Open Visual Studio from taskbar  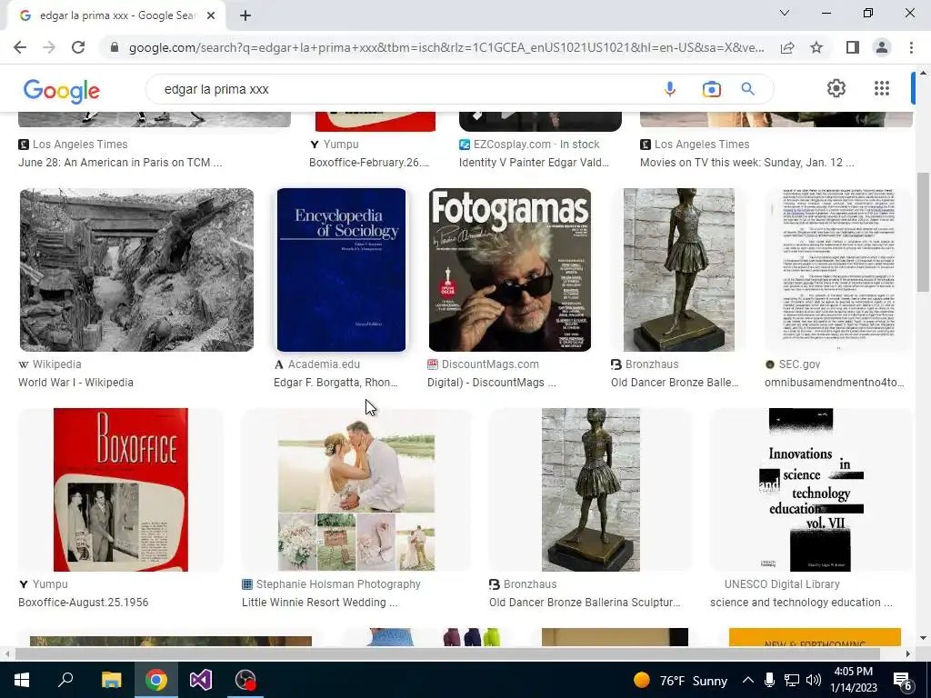(x=201, y=680)
